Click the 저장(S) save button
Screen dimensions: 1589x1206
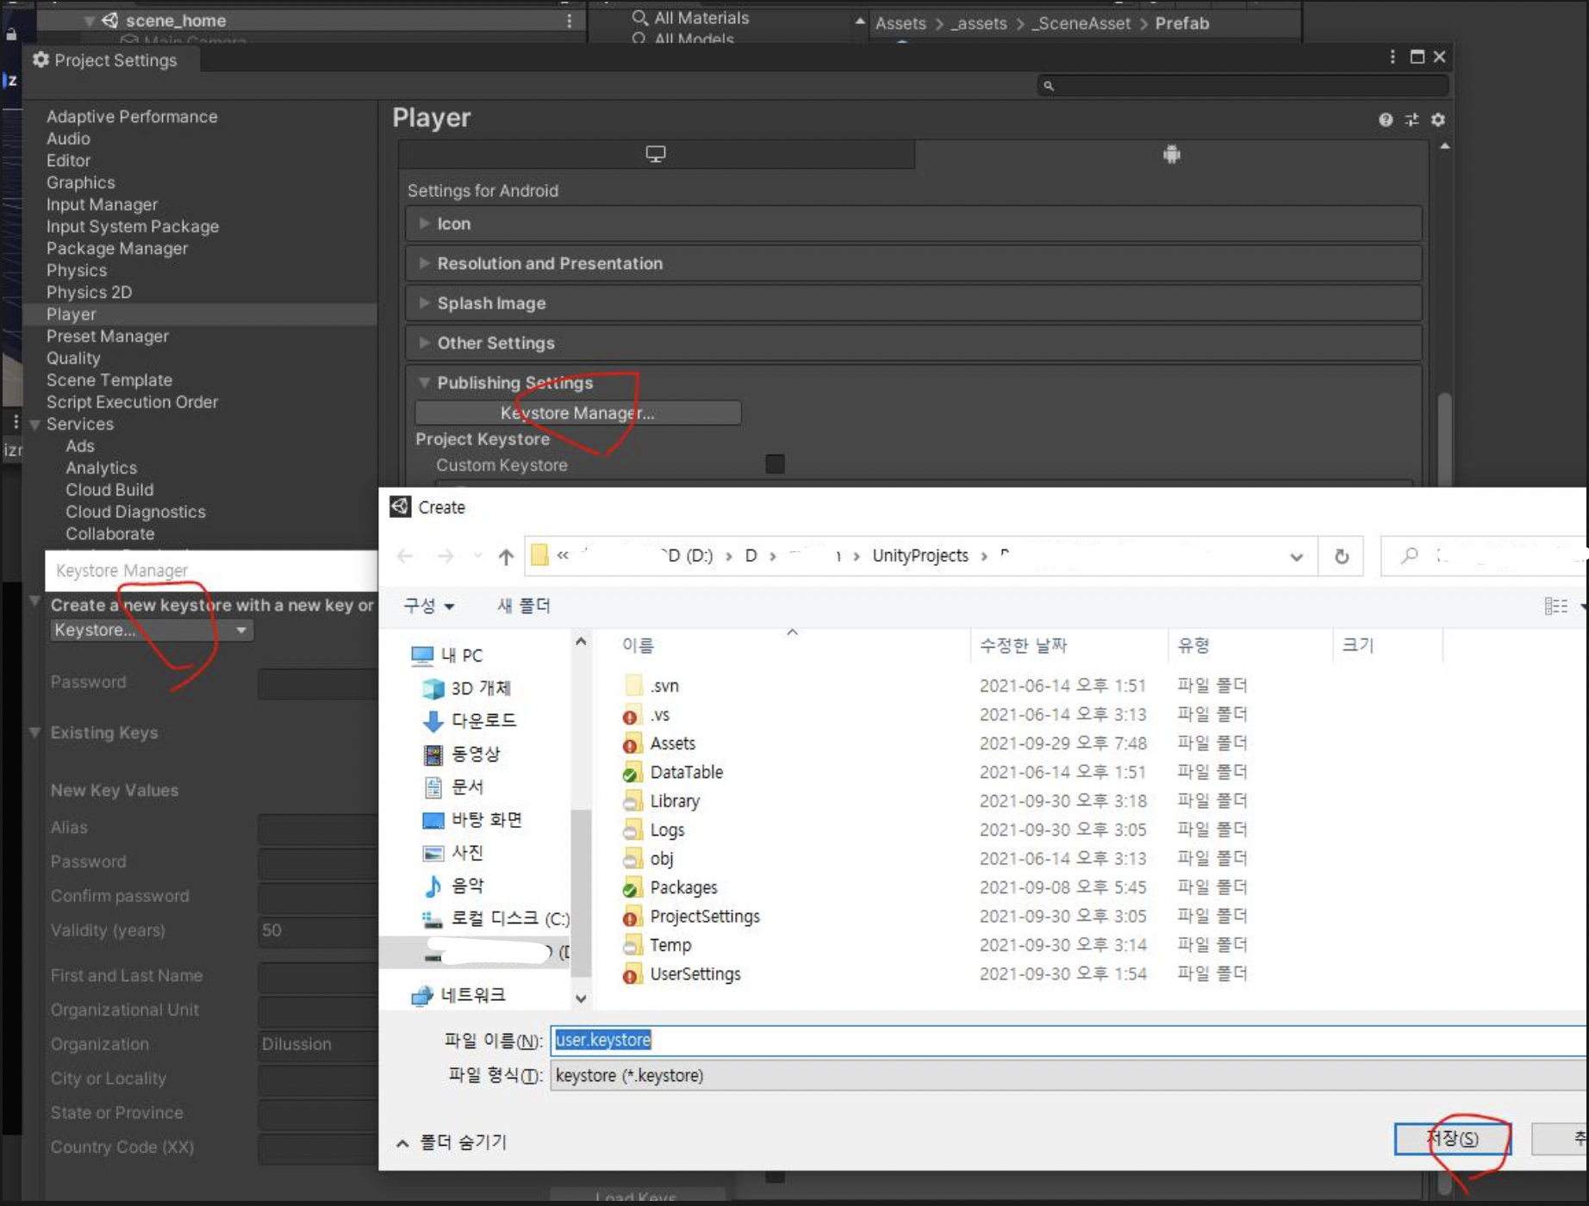pyautogui.click(x=1453, y=1139)
